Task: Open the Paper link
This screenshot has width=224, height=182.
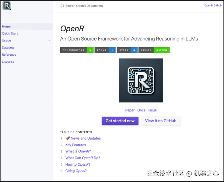Action: (x=130, y=110)
